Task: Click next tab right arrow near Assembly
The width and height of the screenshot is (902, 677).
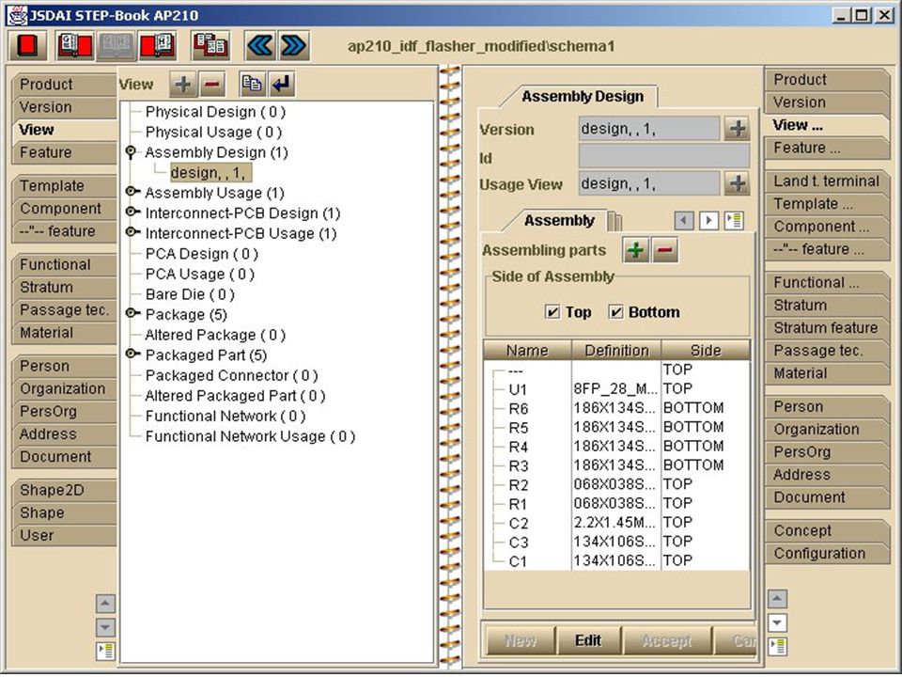Action: point(708,220)
